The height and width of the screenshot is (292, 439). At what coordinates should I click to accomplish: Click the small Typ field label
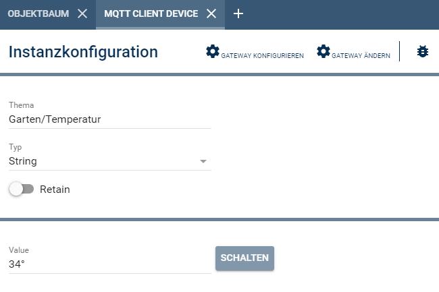tap(15, 147)
